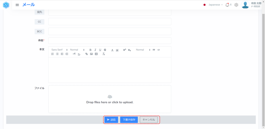Screen dimensions: 265x129
Task: Click the 件名 subject input field
Action: tap(110, 41)
